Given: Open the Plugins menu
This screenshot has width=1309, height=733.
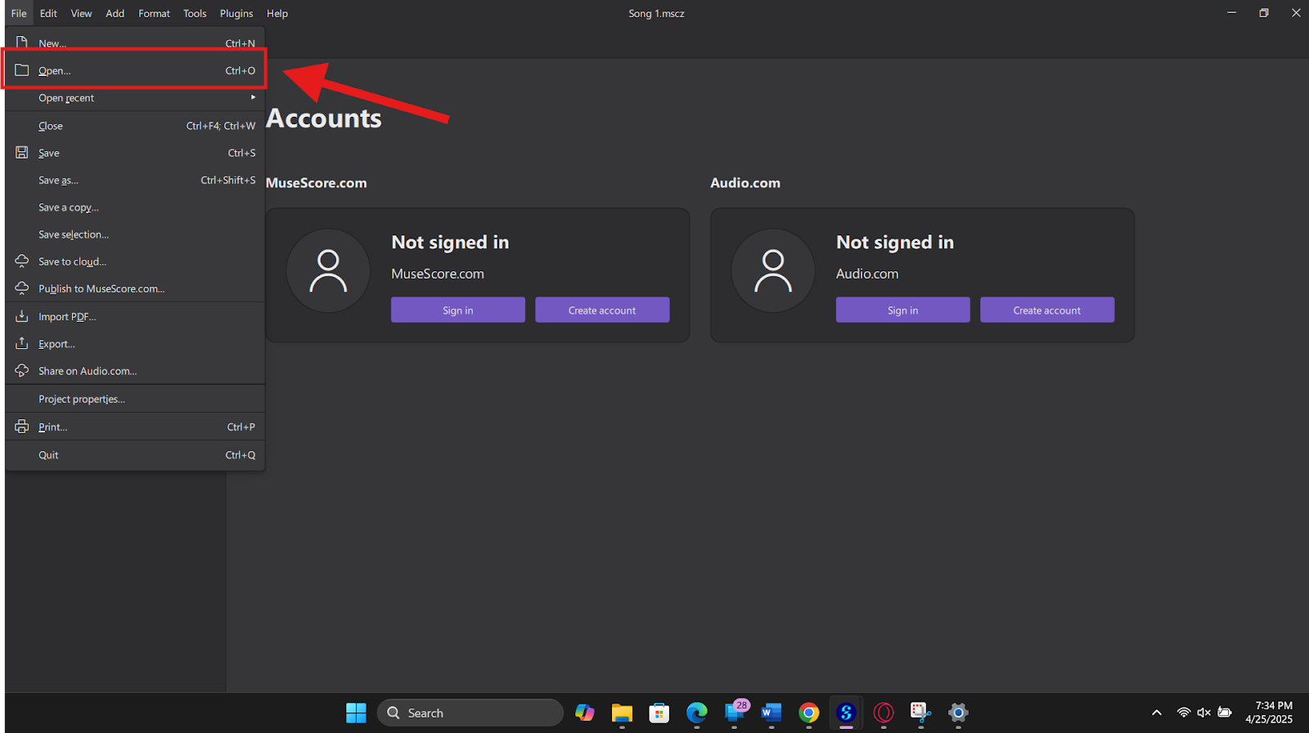Looking at the screenshot, I should [236, 13].
